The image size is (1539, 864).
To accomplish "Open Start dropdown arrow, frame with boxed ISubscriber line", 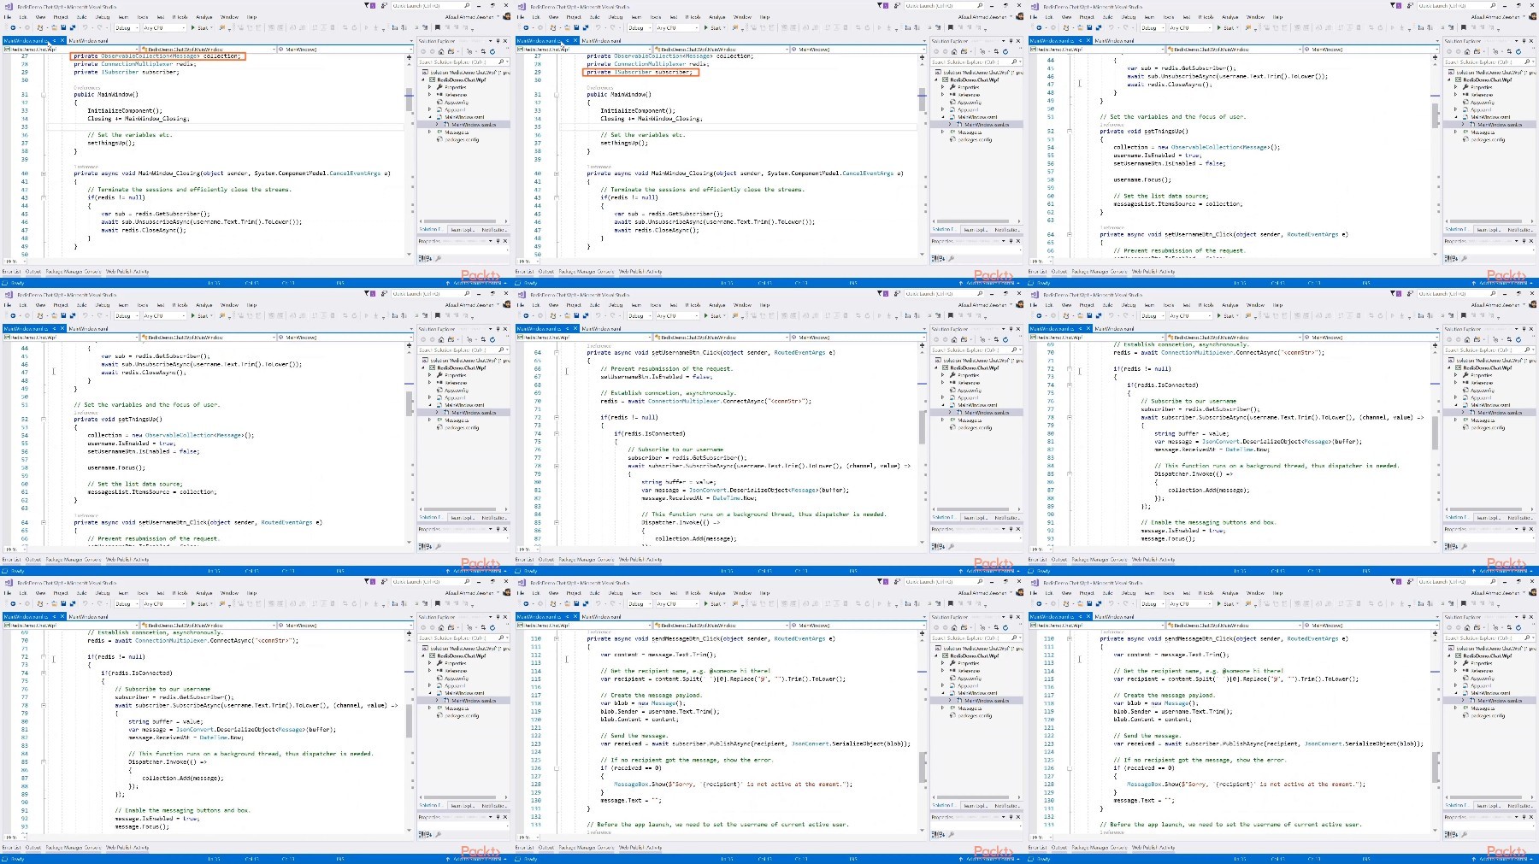I will pyautogui.click(x=724, y=27).
